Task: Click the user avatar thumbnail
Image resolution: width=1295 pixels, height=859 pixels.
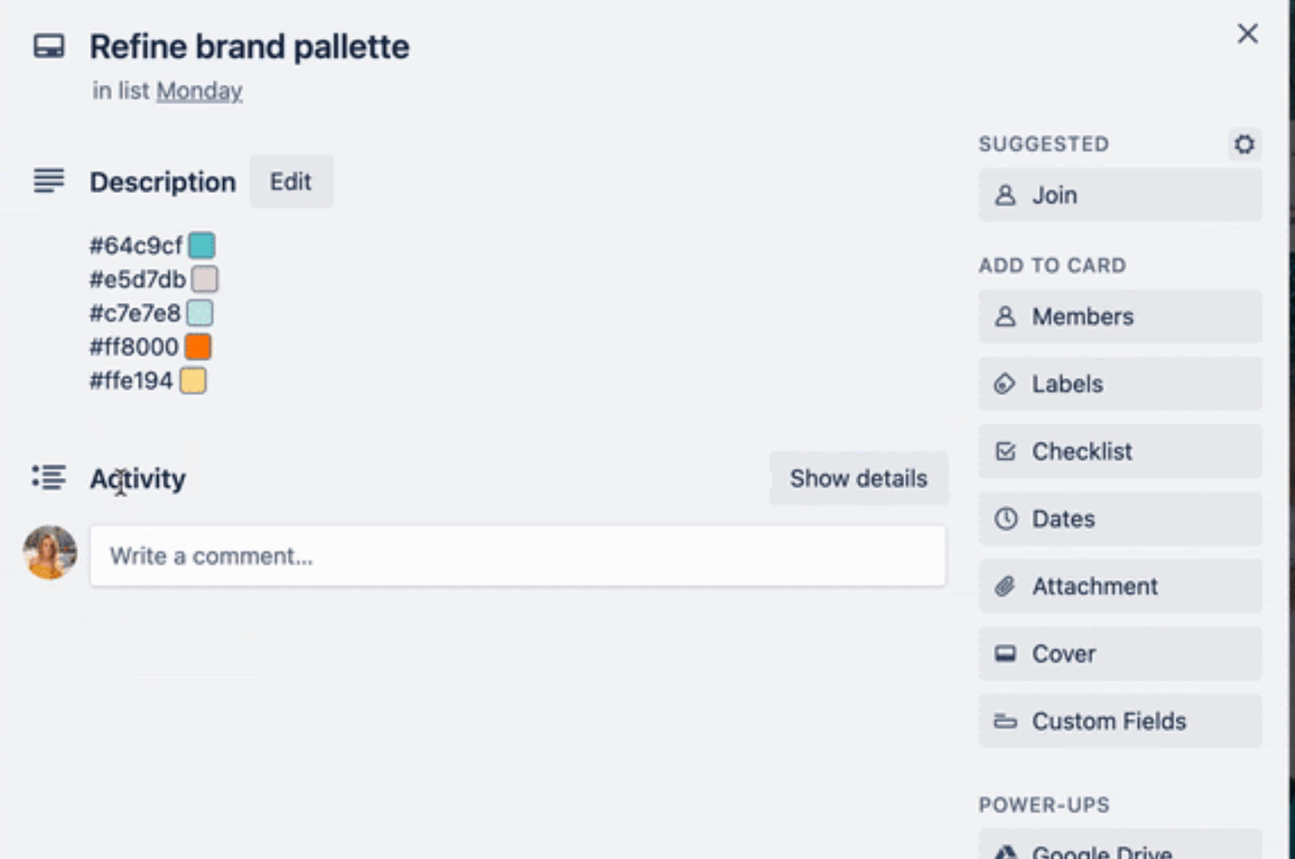Action: point(50,553)
